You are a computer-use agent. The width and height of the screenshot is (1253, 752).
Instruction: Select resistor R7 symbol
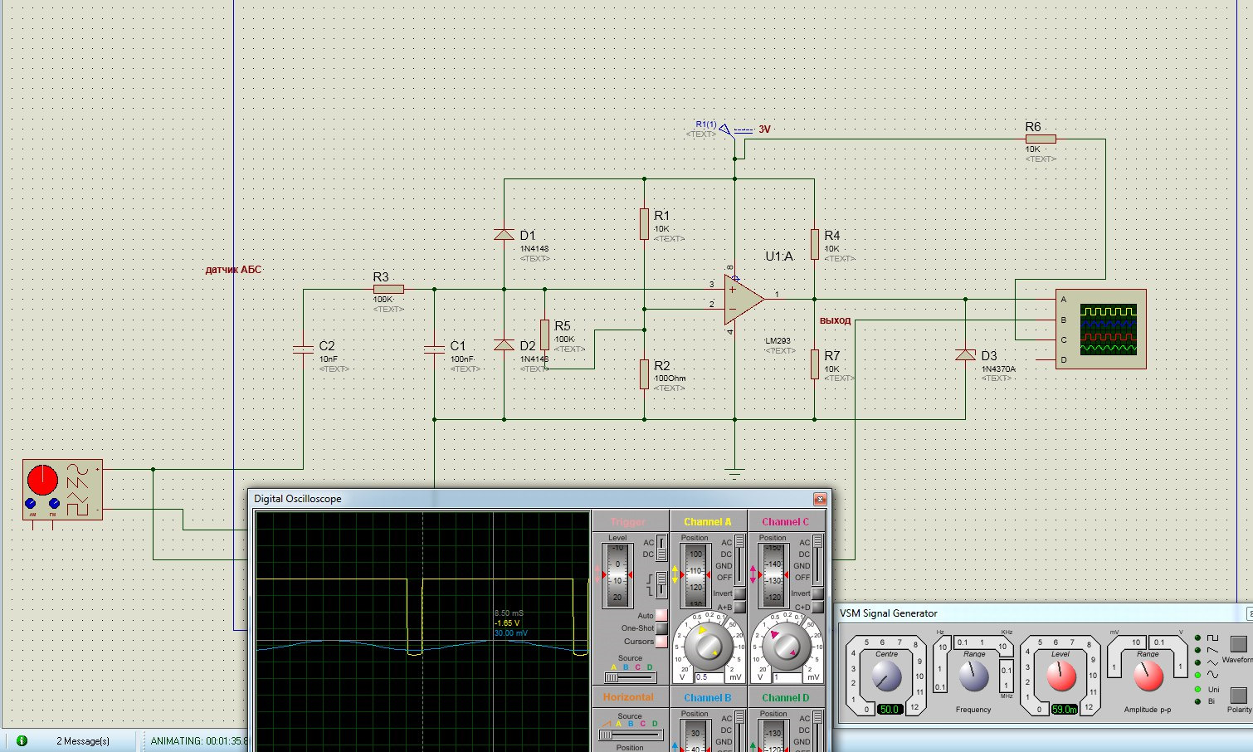click(814, 364)
